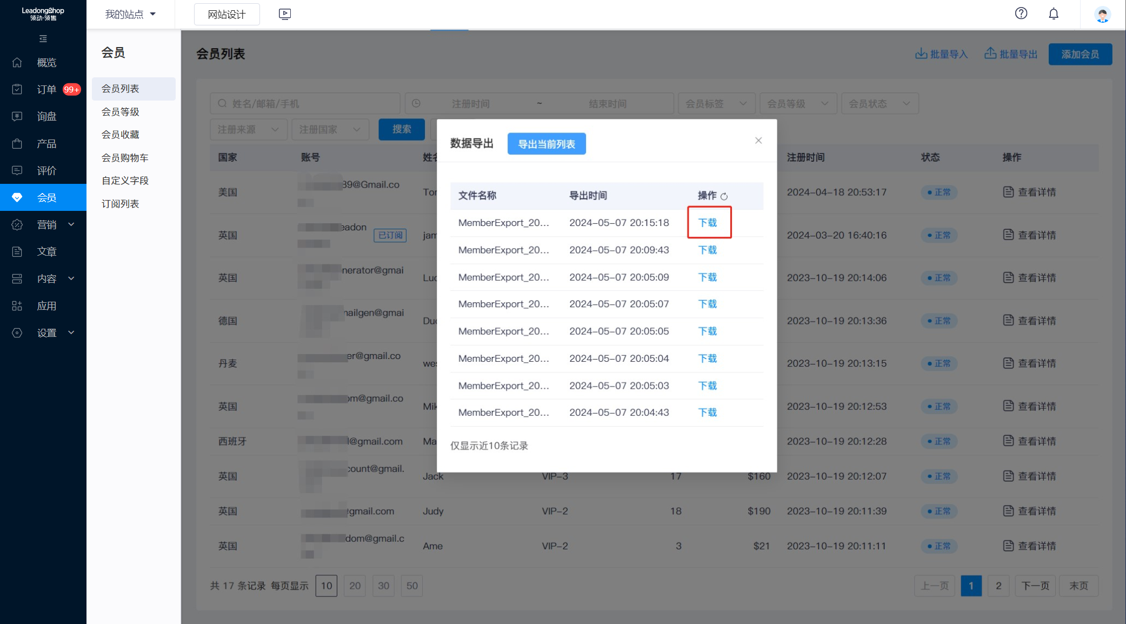Click the 网站设计 button

pyautogui.click(x=226, y=15)
